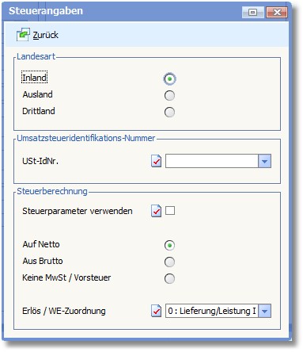Click inside the USt-IdNr. input field
Screen dimensions: 303x352
pyautogui.click(x=212, y=161)
